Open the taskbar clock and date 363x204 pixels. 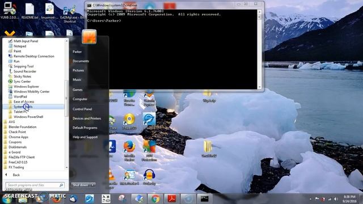click(349, 199)
